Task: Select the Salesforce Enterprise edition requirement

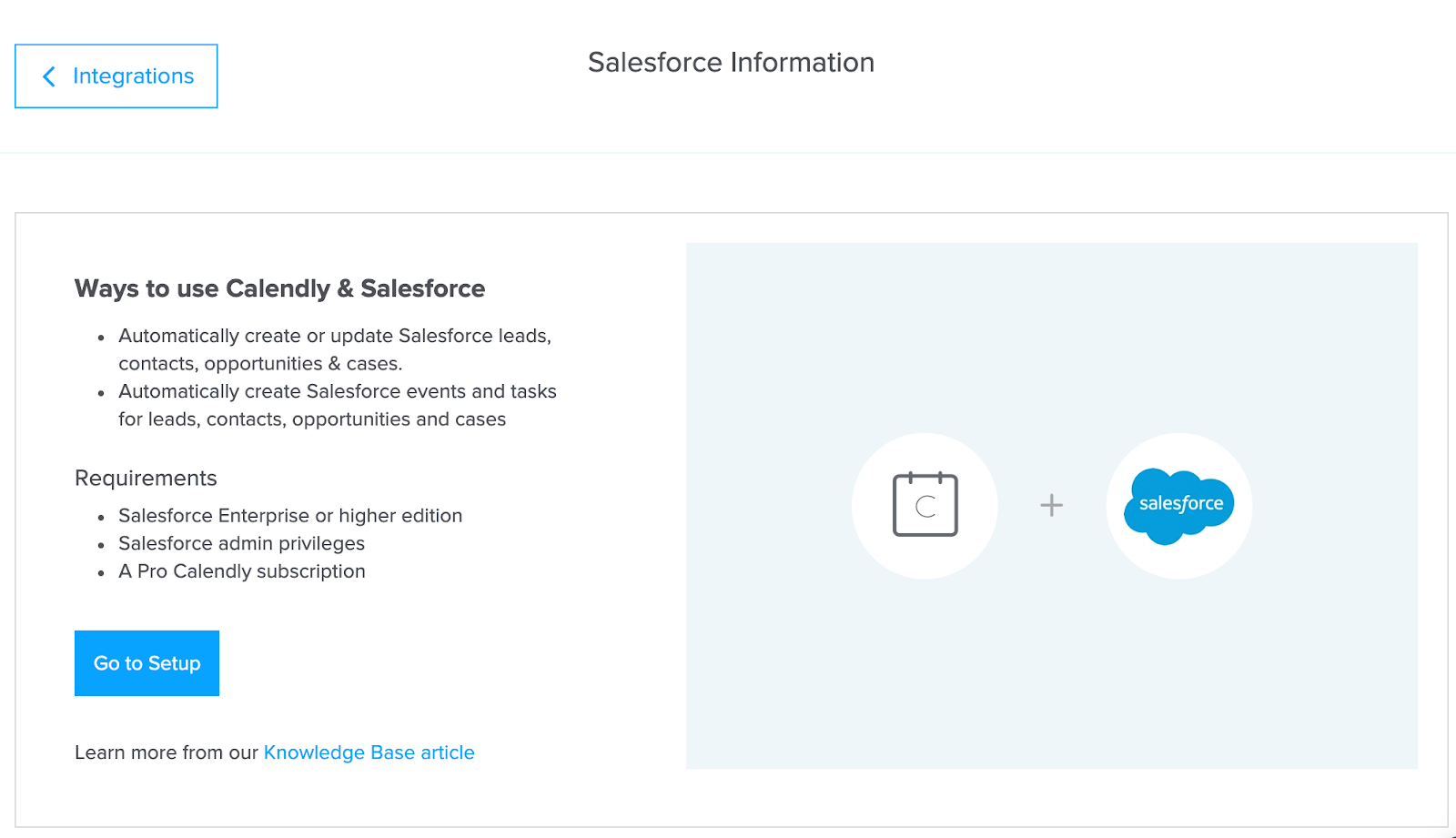Action: click(290, 515)
